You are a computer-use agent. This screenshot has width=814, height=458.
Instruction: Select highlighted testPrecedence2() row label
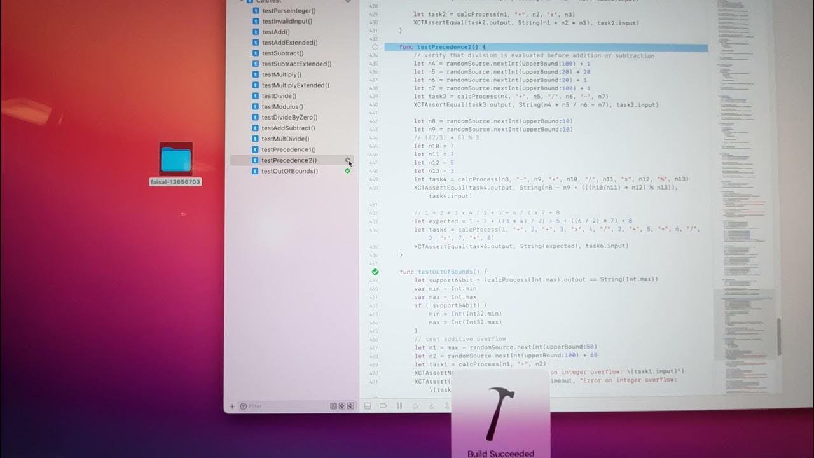(289, 160)
